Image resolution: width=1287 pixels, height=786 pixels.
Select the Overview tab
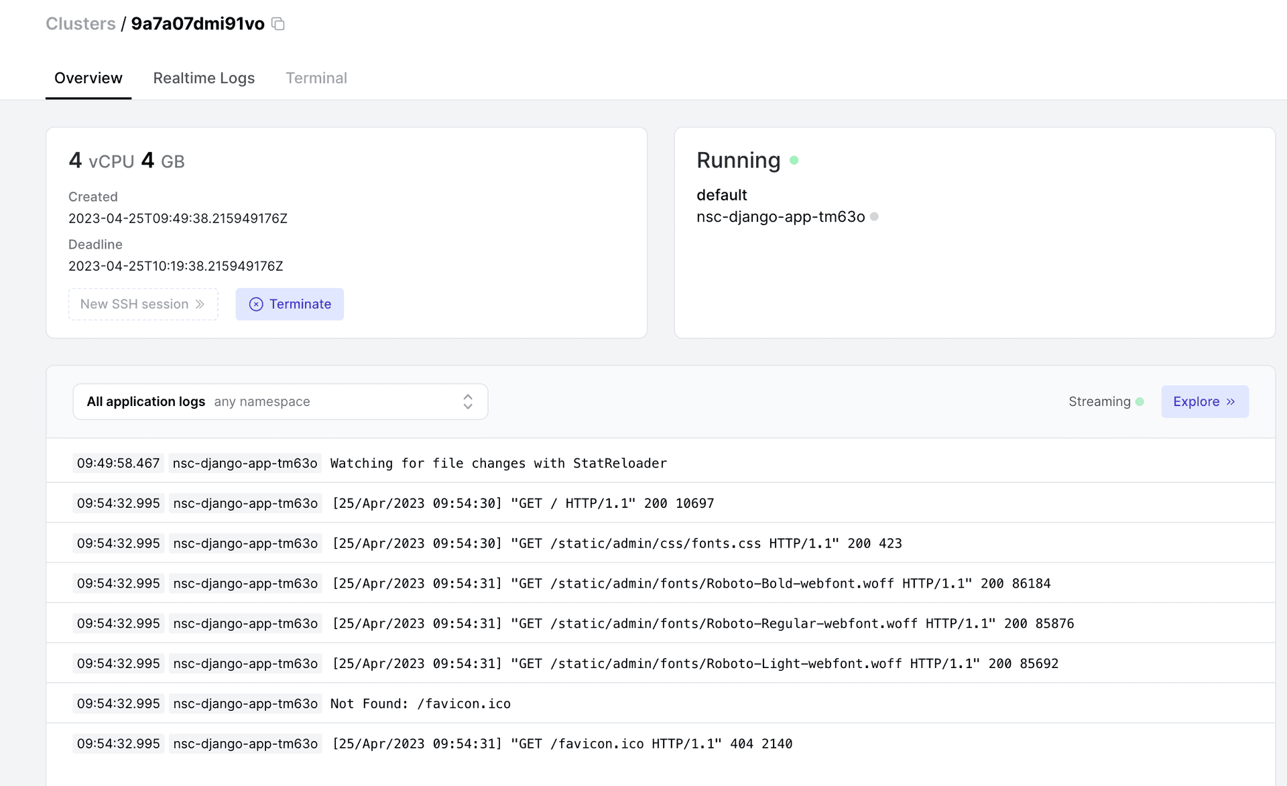point(88,78)
